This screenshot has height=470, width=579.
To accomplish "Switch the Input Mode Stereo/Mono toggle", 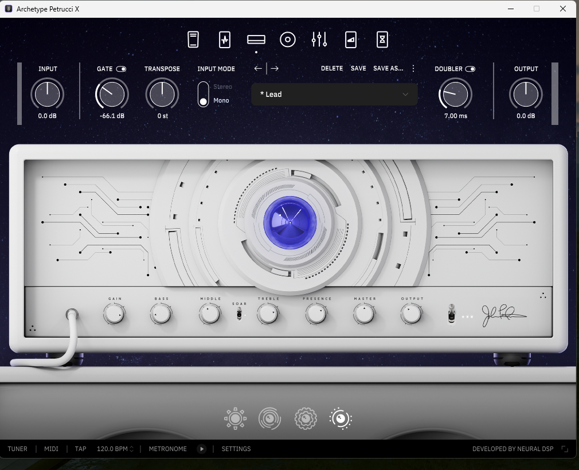I will (203, 94).
